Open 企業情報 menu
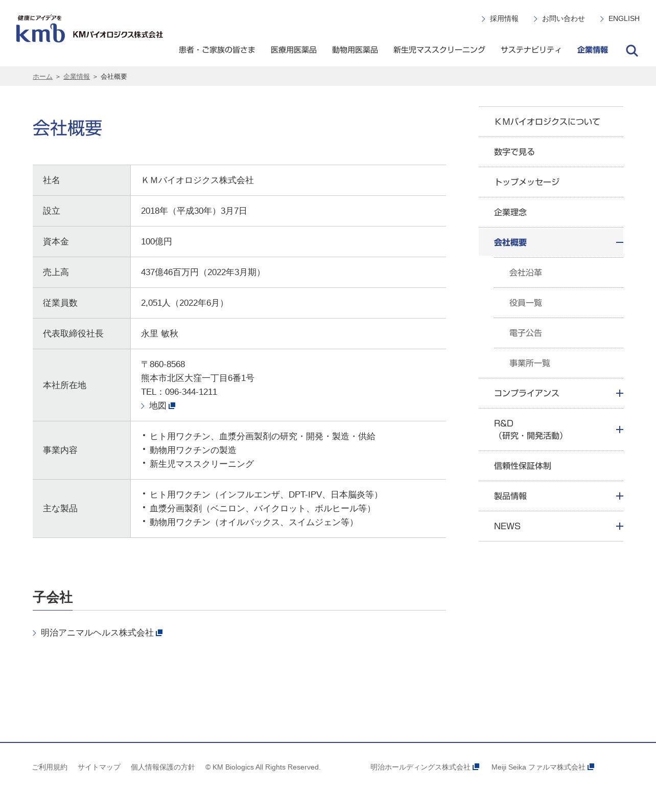The width and height of the screenshot is (656, 790). coord(593,50)
